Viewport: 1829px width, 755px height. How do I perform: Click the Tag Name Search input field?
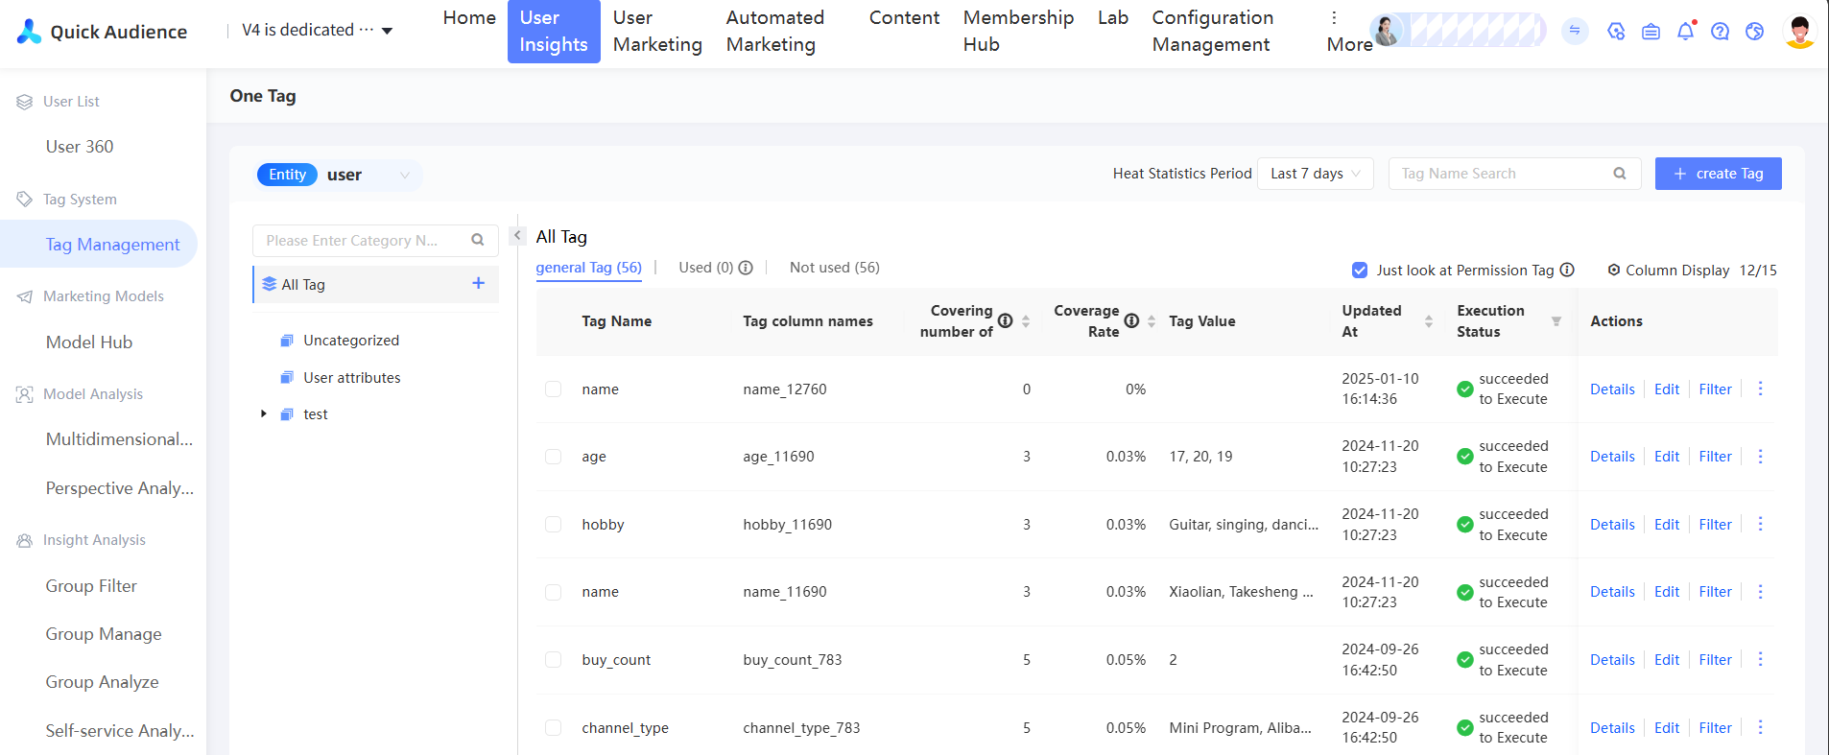tap(1502, 174)
